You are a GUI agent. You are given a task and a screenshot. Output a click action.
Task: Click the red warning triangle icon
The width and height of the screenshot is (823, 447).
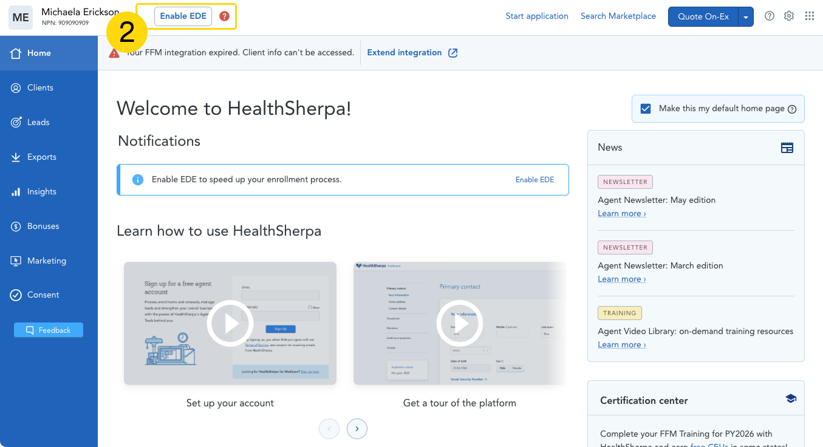coord(114,53)
